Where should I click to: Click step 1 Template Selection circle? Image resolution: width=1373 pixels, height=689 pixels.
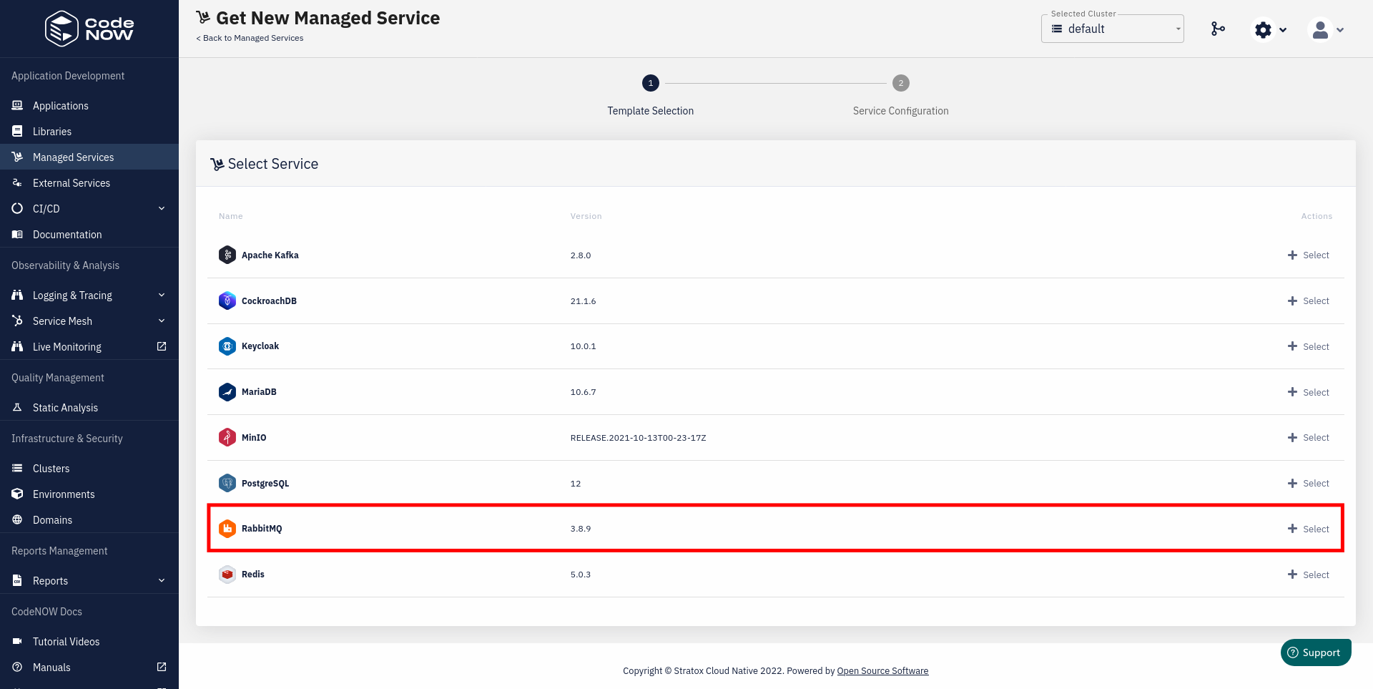click(651, 83)
